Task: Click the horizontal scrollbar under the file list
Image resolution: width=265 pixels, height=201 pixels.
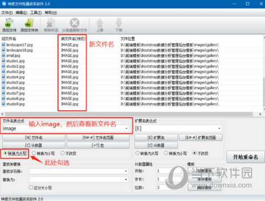Action: [129, 114]
